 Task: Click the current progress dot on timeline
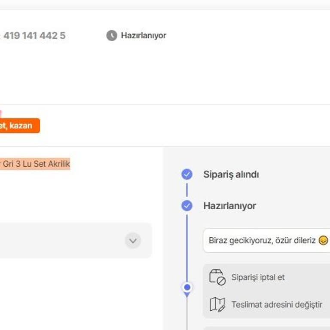coord(187,287)
